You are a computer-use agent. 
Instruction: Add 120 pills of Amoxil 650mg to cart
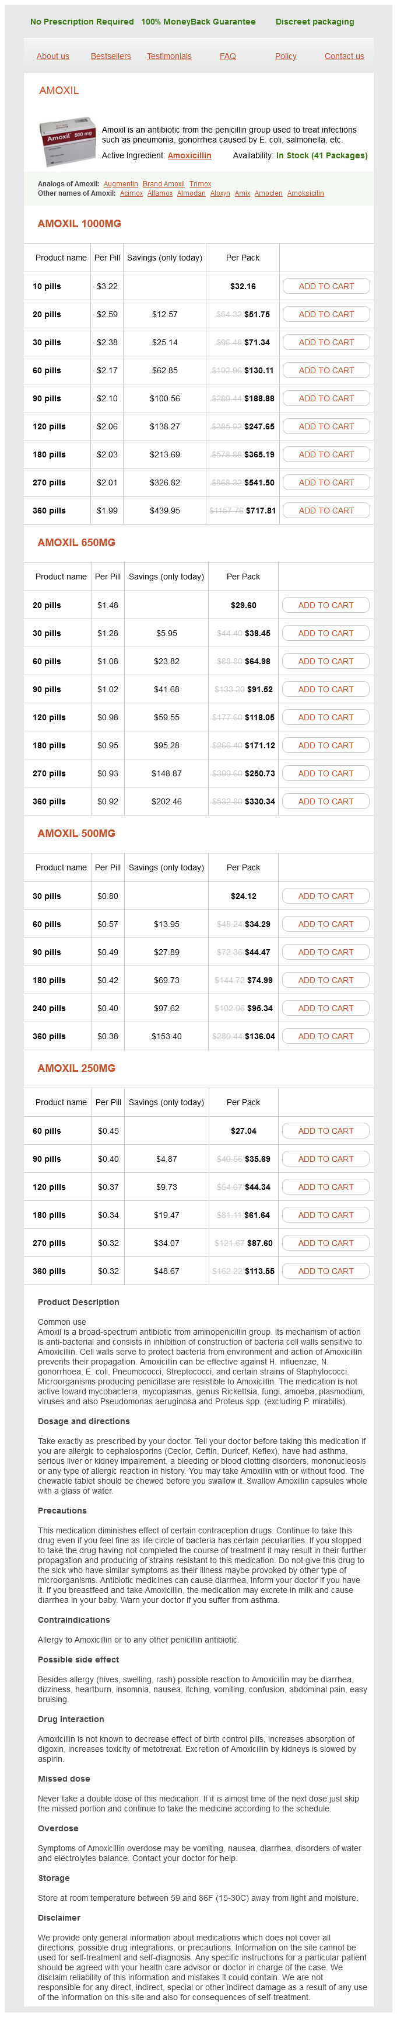click(x=325, y=717)
